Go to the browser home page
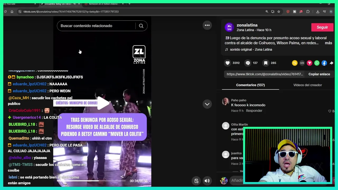This screenshot has height=190, width=338. click(12, 12)
